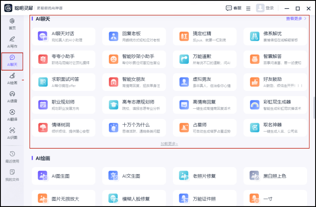Open the 佛系解忧 tool icon
Viewport: 316px width, 207px height.
coord(254,37)
